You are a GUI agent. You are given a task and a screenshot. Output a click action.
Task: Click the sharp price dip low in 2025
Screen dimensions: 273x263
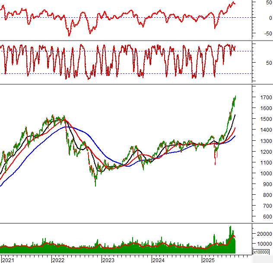coord(215,164)
